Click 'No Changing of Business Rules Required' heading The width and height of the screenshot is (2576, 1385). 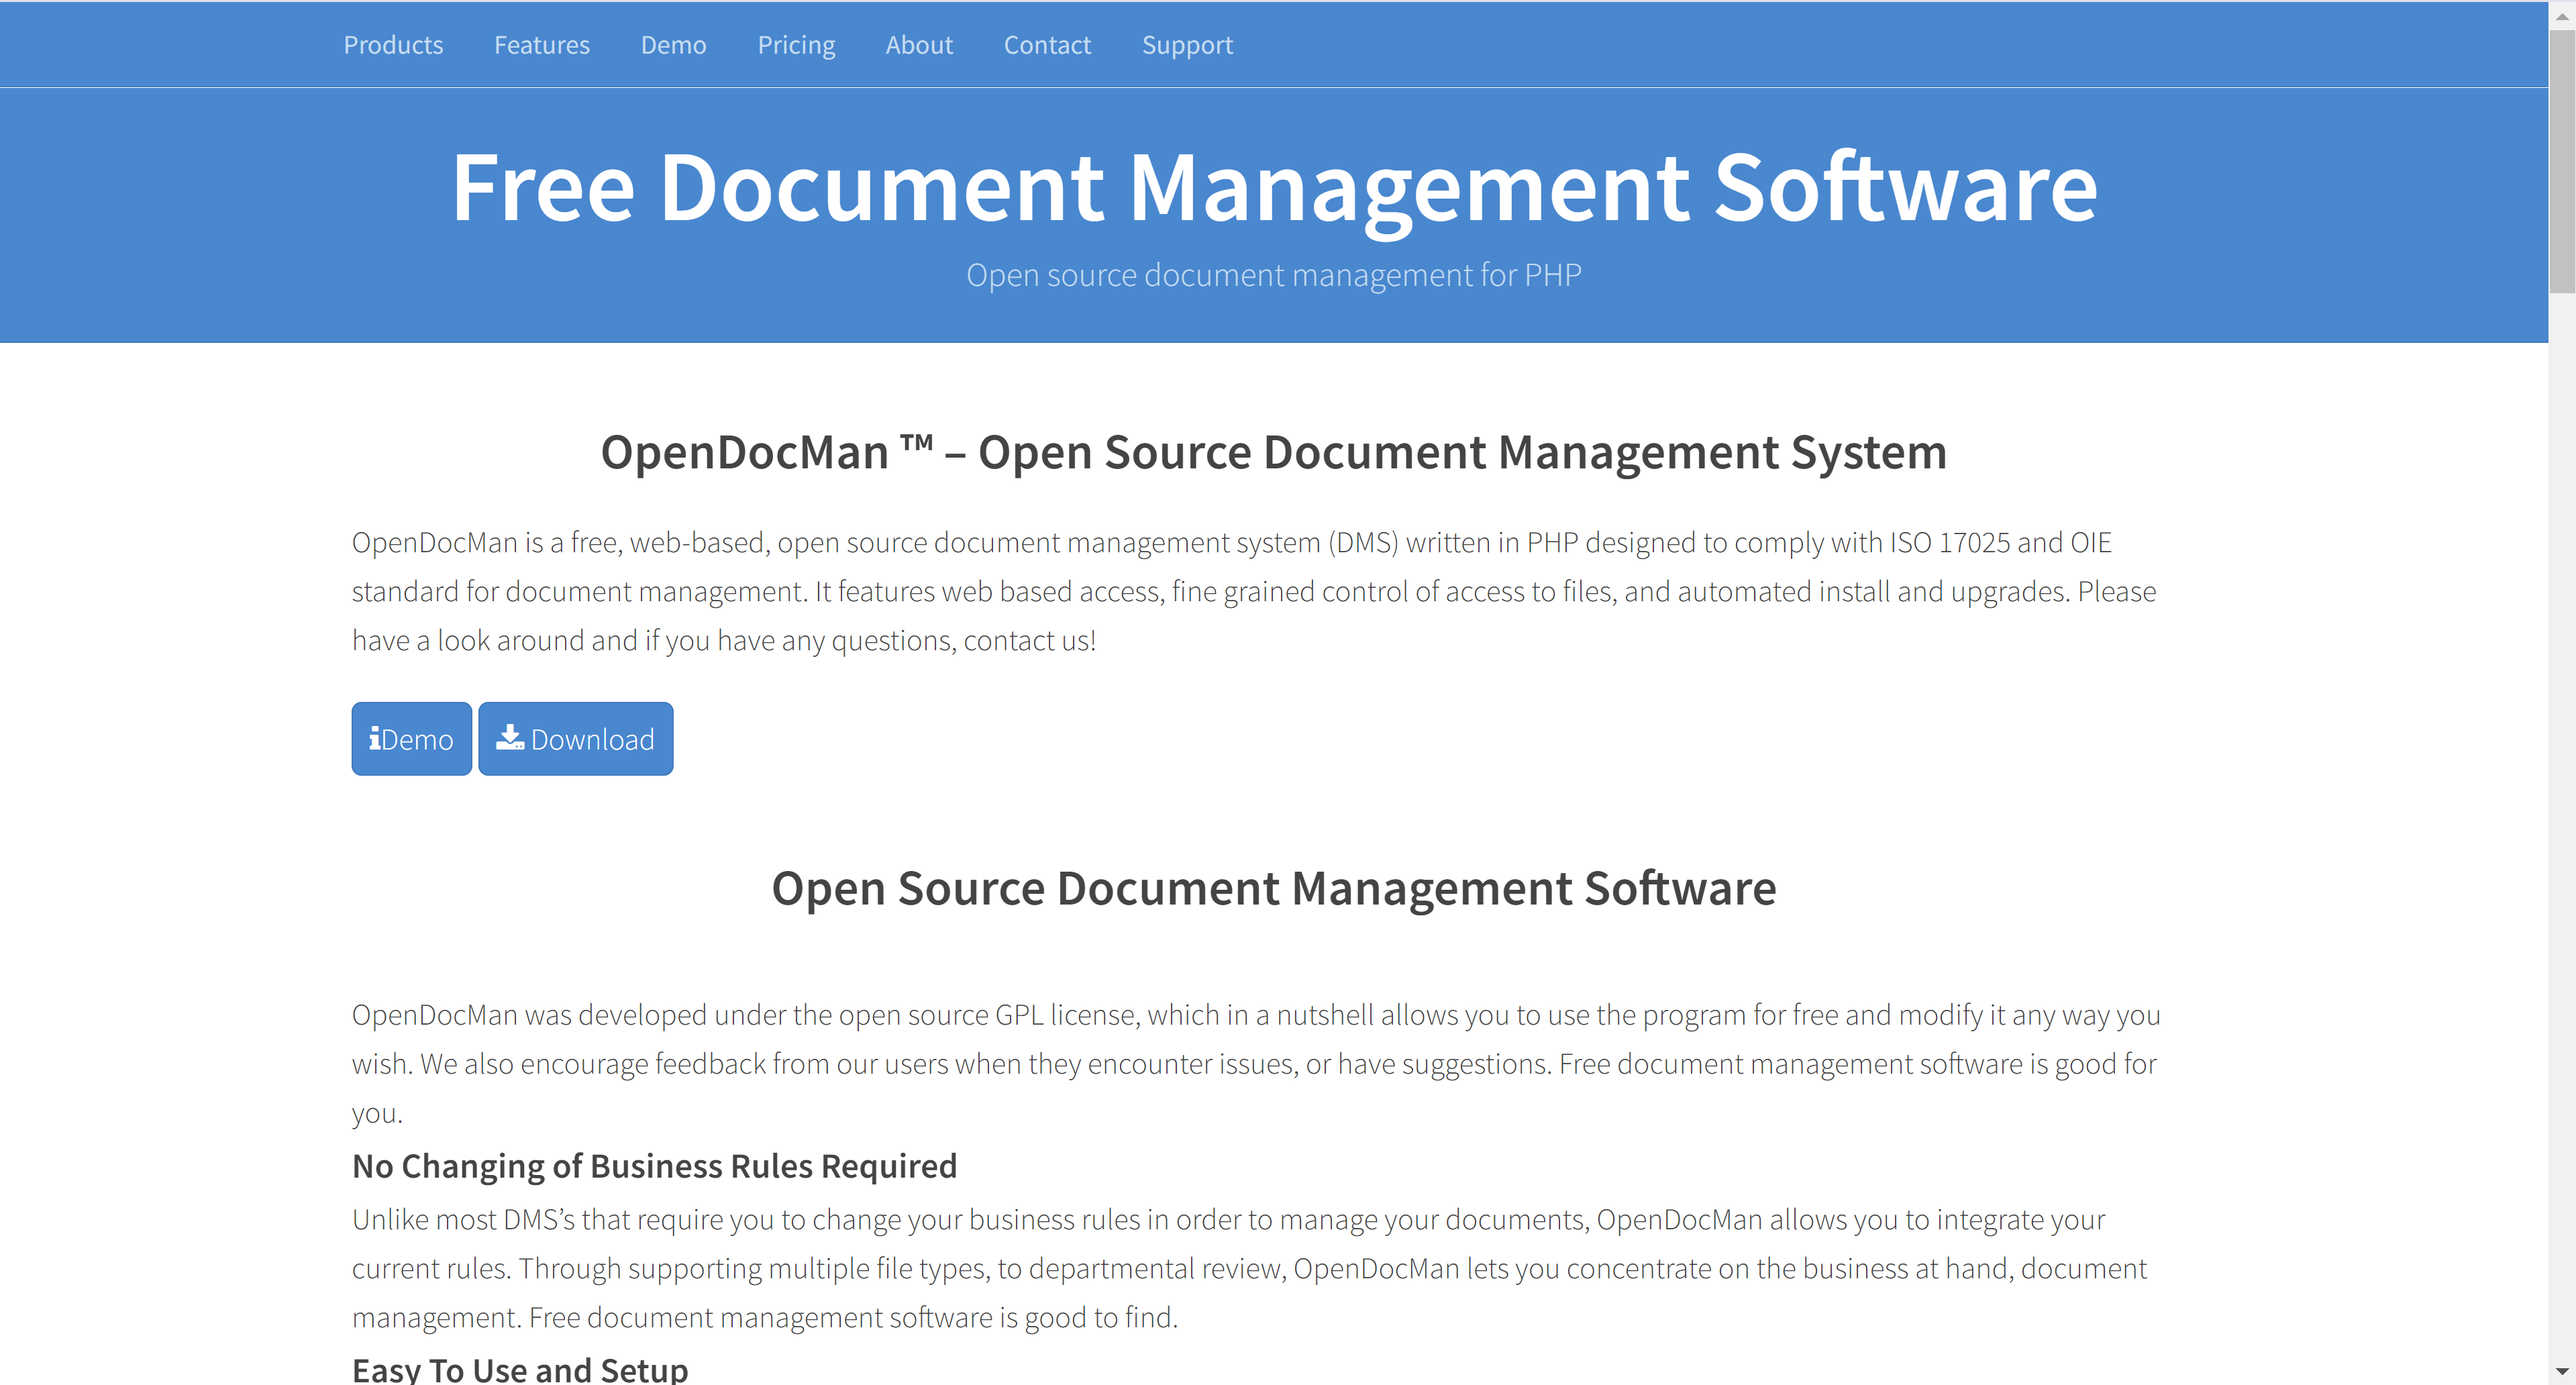point(654,1166)
